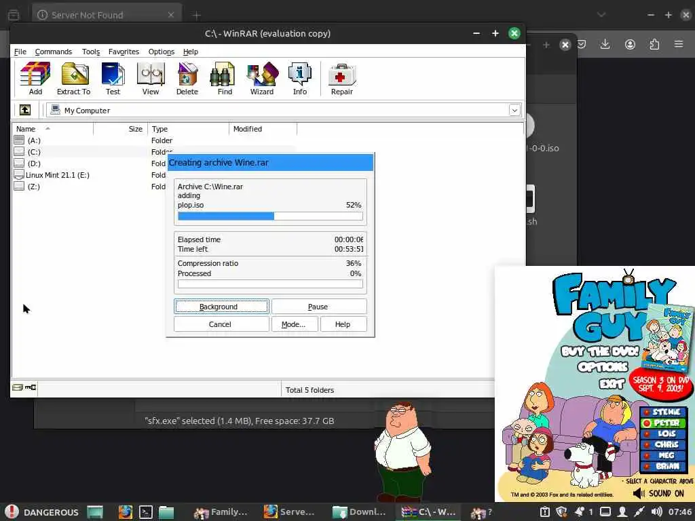Click BUY THE DVD! in Family Guy
Screen dimensions: 695x521
tap(600, 351)
